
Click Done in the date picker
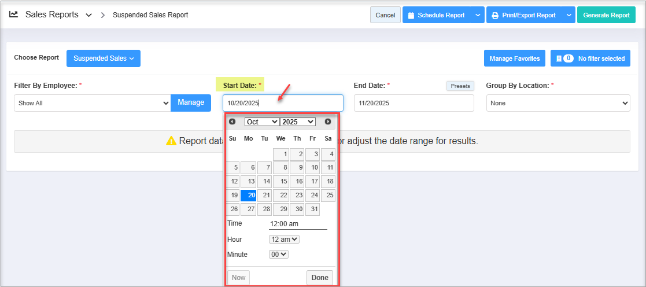320,278
